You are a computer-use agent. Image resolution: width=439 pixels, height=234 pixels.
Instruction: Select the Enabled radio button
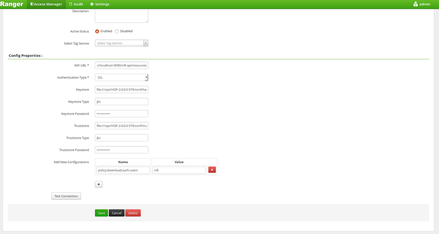click(97, 31)
